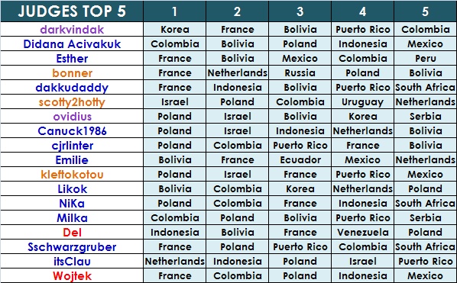This screenshot has width=457, height=283.
Task: Select Netherlands cell in itsClau row
Action: pyautogui.click(x=174, y=261)
